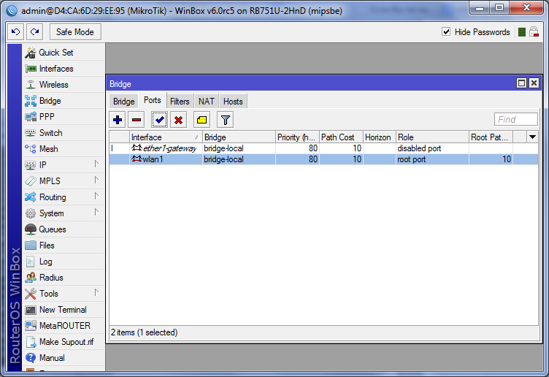Click the undo arrow icon
This screenshot has width=549, height=377.
(x=15, y=32)
